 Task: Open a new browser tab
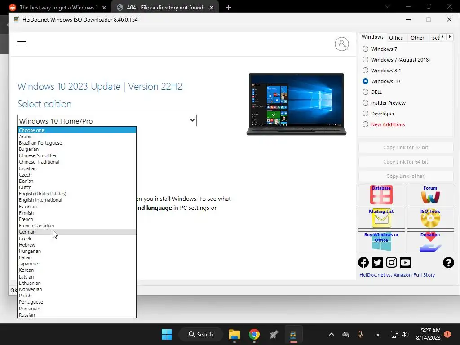click(x=229, y=8)
